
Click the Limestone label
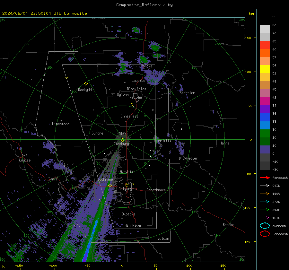[61, 124]
